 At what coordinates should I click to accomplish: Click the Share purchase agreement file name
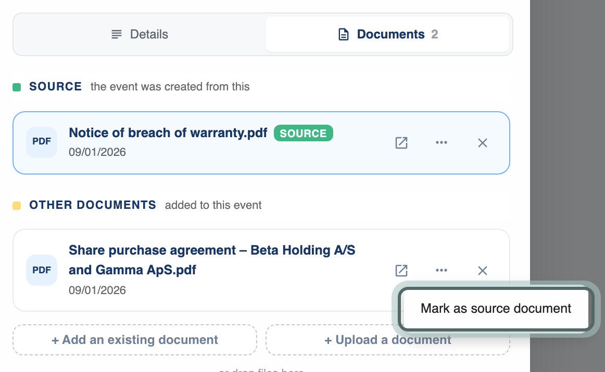tap(212, 260)
